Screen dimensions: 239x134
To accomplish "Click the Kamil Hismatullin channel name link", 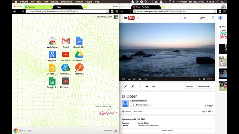I will [139, 101].
